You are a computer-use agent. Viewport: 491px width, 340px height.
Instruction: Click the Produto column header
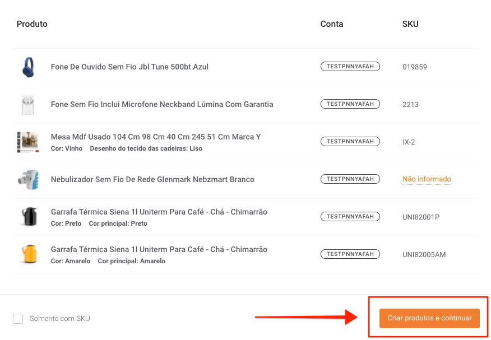[32, 24]
